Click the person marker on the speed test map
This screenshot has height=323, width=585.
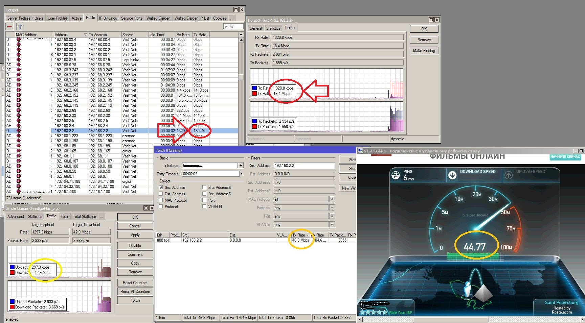467,290
